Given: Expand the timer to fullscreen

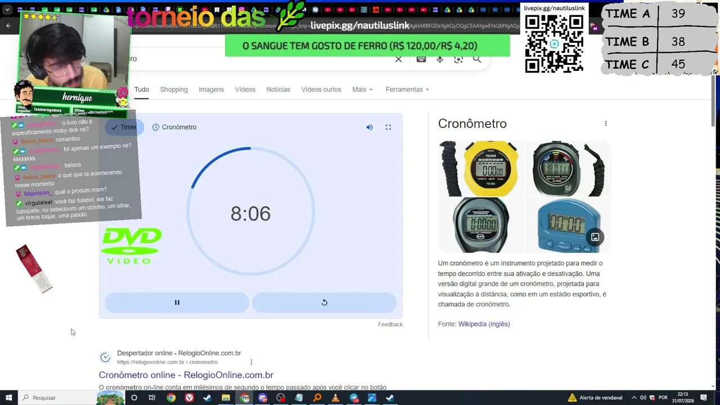Looking at the screenshot, I should pos(388,127).
